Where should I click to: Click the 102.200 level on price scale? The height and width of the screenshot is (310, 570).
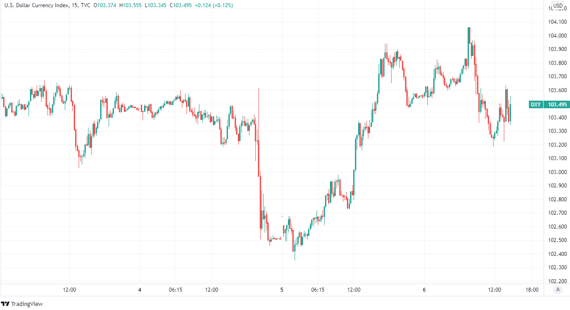(557, 281)
